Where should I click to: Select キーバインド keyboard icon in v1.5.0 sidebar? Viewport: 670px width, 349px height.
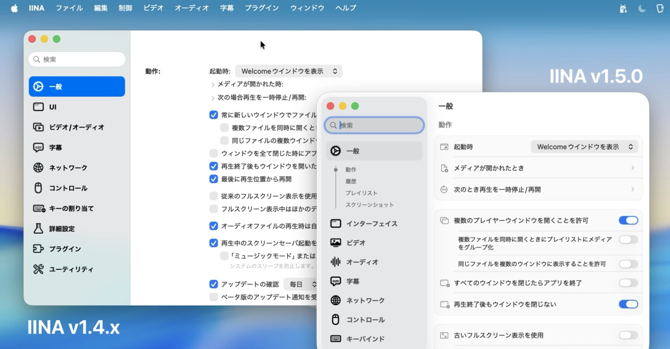pos(336,339)
